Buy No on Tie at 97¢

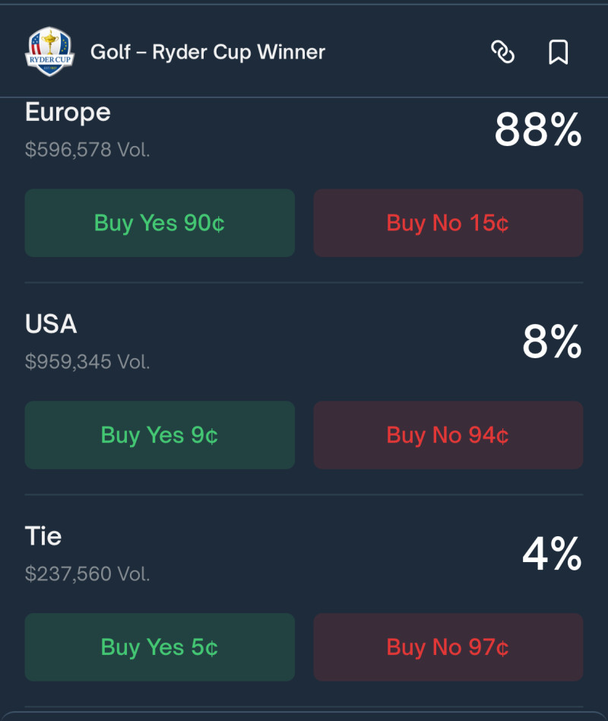[x=448, y=647]
